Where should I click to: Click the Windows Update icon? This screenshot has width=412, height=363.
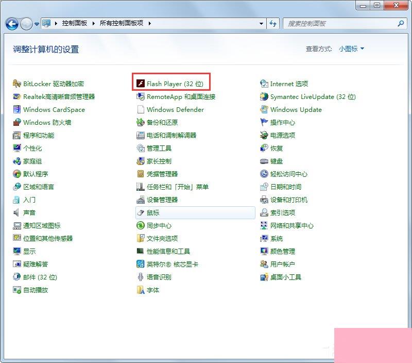(264, 109)
